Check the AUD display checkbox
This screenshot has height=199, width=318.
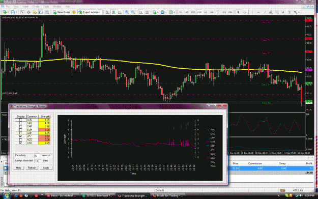[20, 120]
